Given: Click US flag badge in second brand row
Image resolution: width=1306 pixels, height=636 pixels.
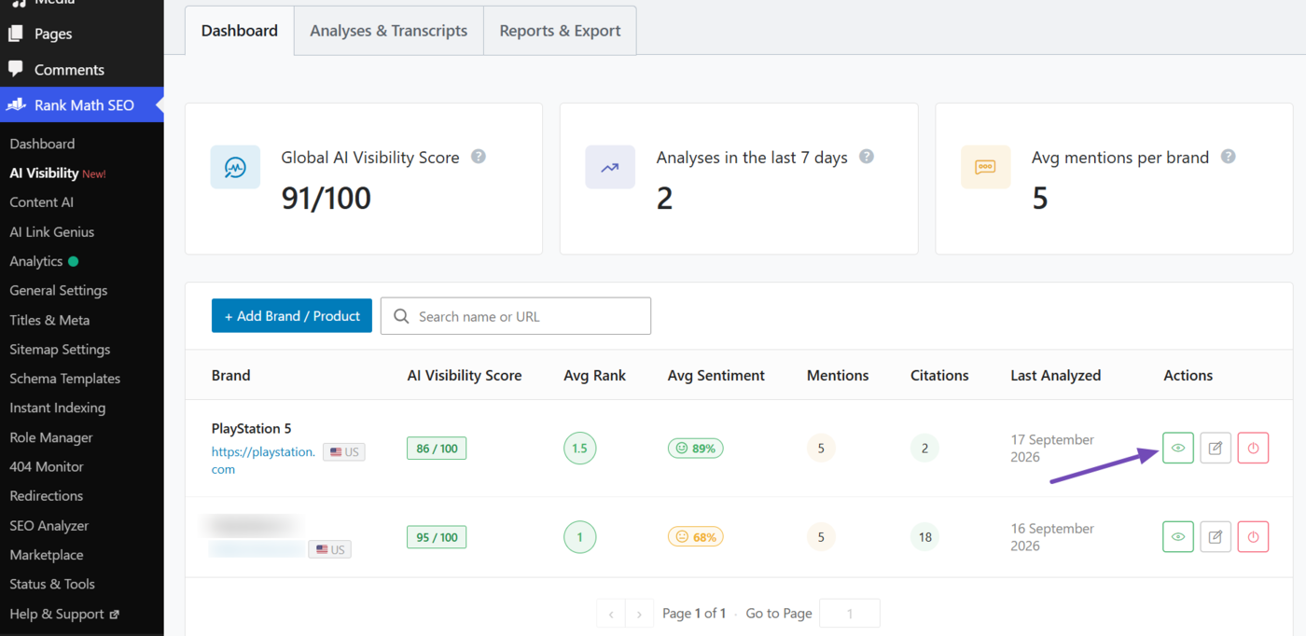Looking at the screenshot, I should [330, 549].
